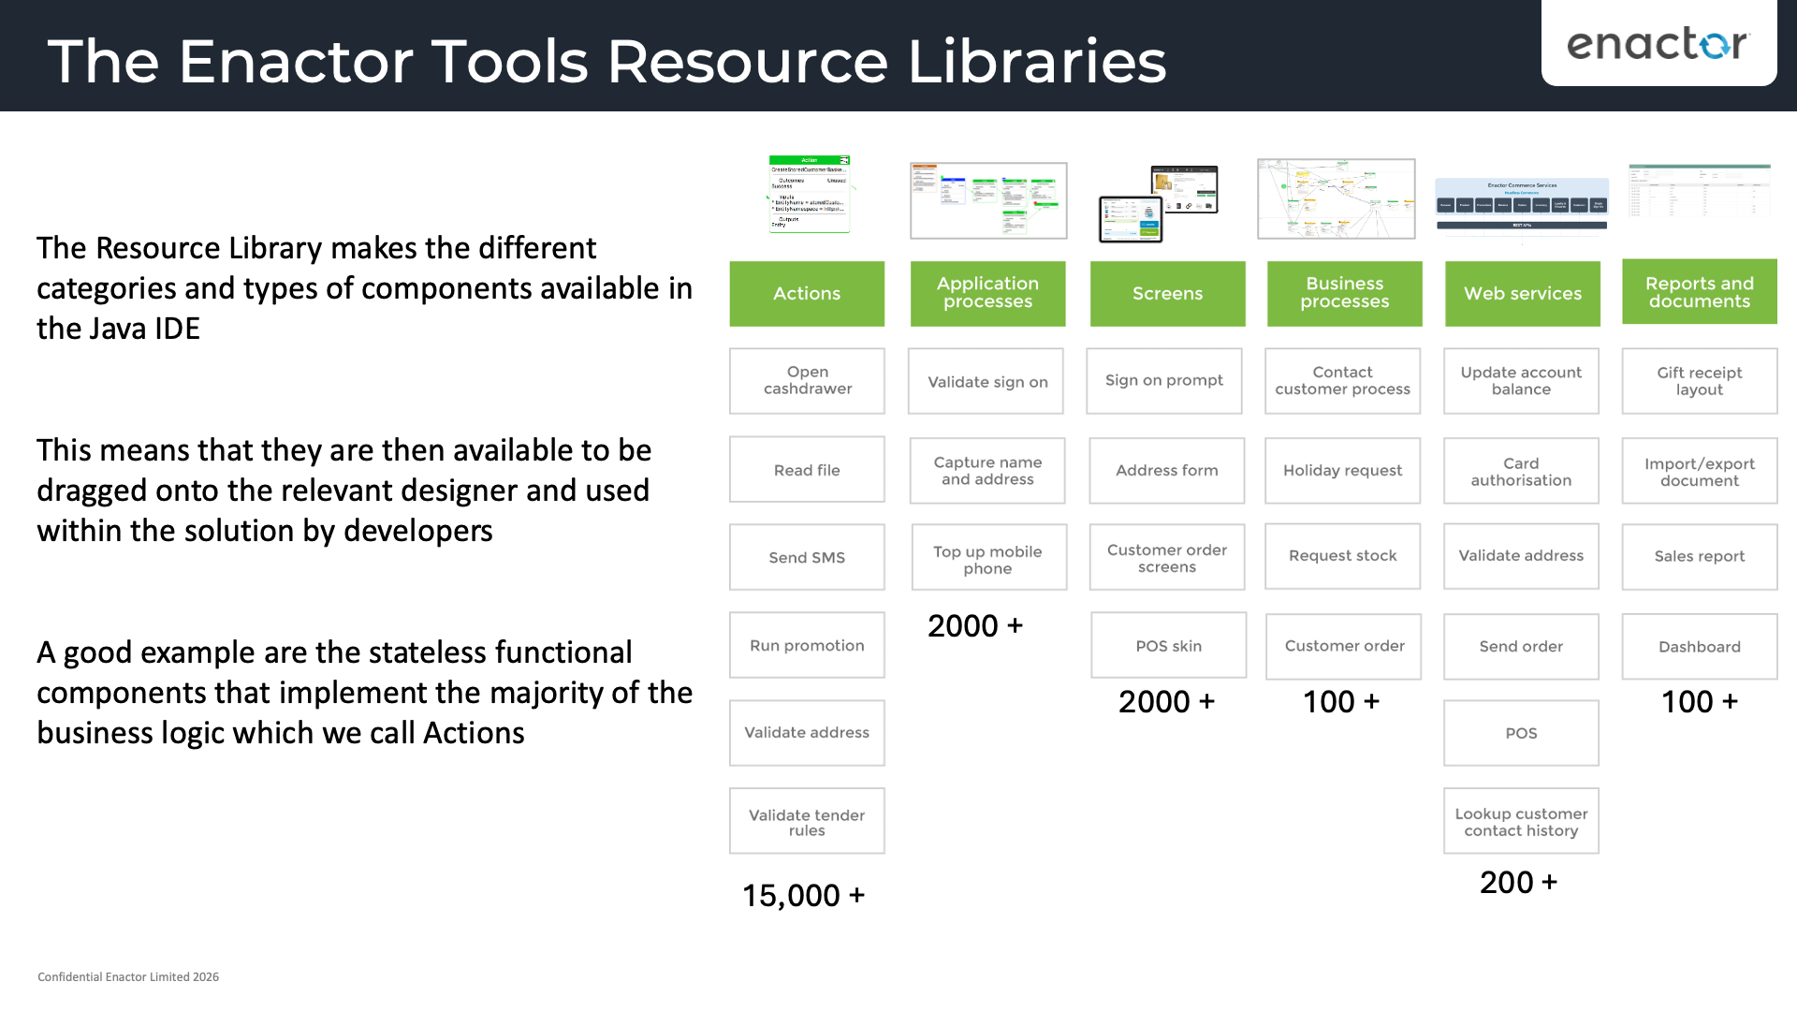This screenshot has width=1797, height=1011.
Task: Click the Enactor logo
Action: coord(1658,44)
